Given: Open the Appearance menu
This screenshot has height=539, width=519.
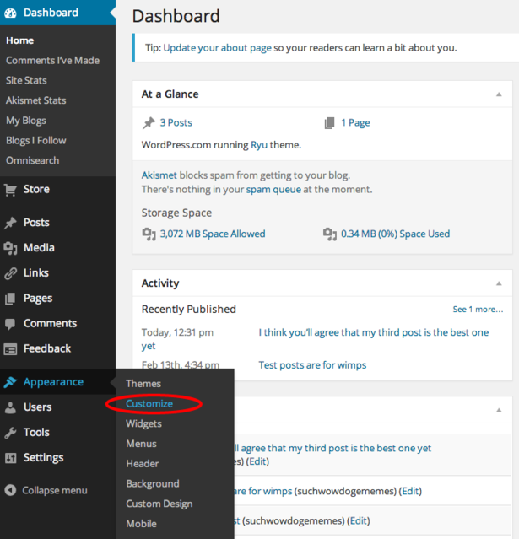Looking at the screenshot, I should (53, 382).
